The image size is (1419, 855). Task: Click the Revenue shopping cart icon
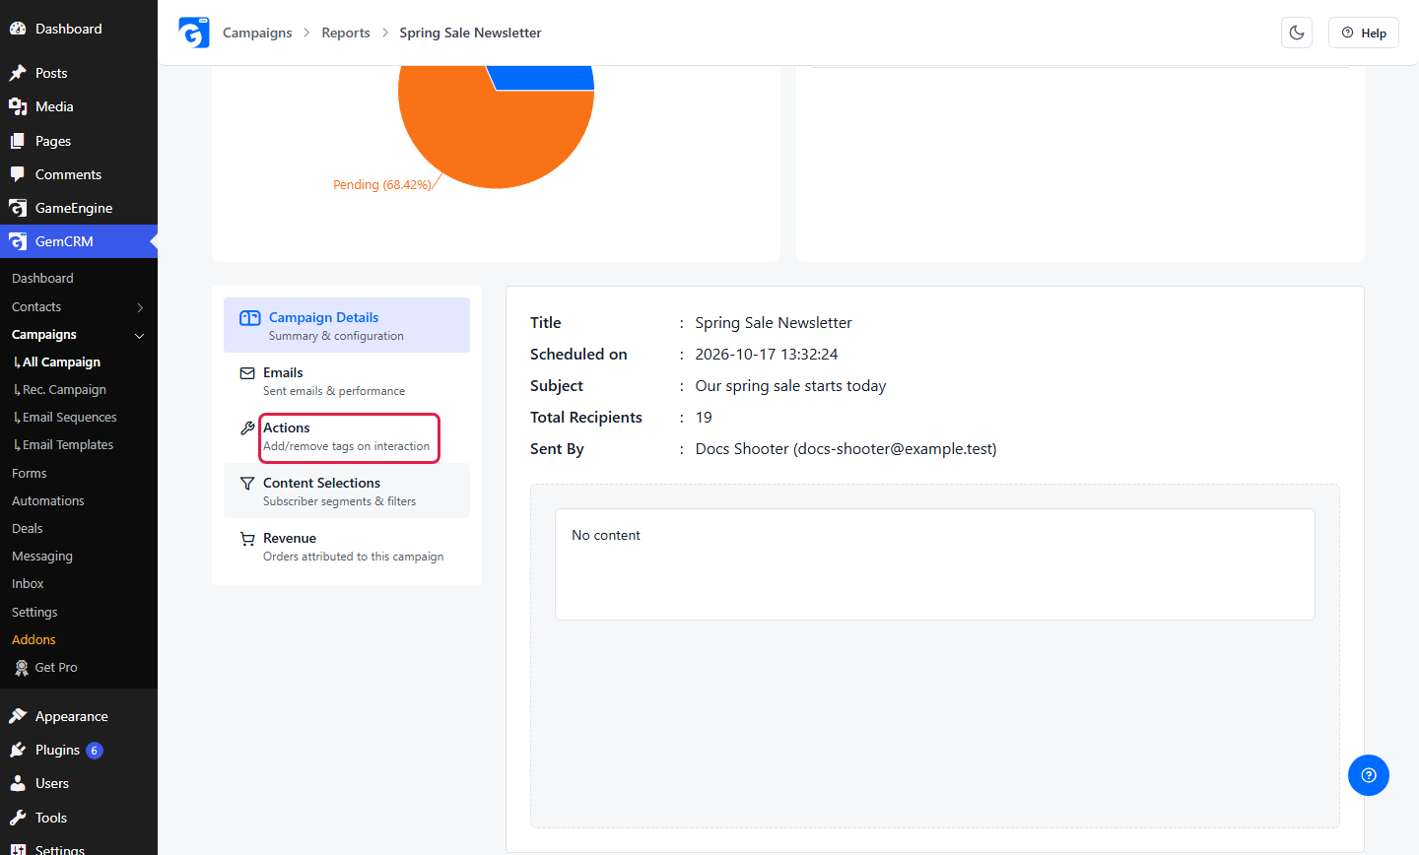(x=247, y=539)
